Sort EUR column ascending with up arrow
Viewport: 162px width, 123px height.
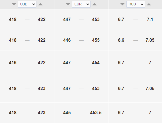95,4
